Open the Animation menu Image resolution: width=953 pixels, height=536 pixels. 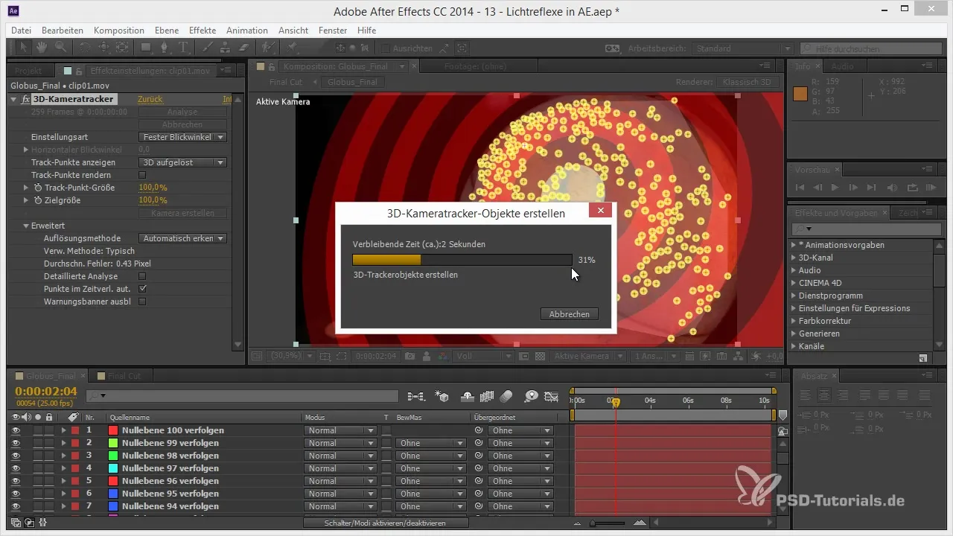(247, 31)
